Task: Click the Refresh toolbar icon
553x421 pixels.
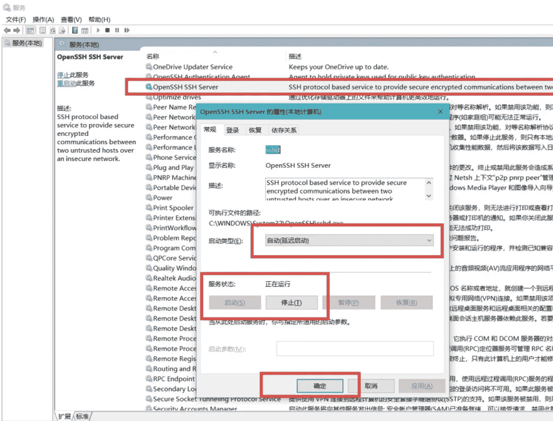Action: [52, 30]
